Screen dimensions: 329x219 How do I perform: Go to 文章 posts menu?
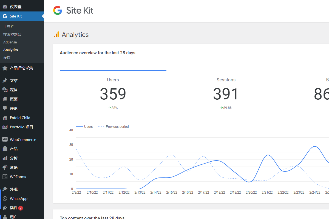(x=14, y=81)
